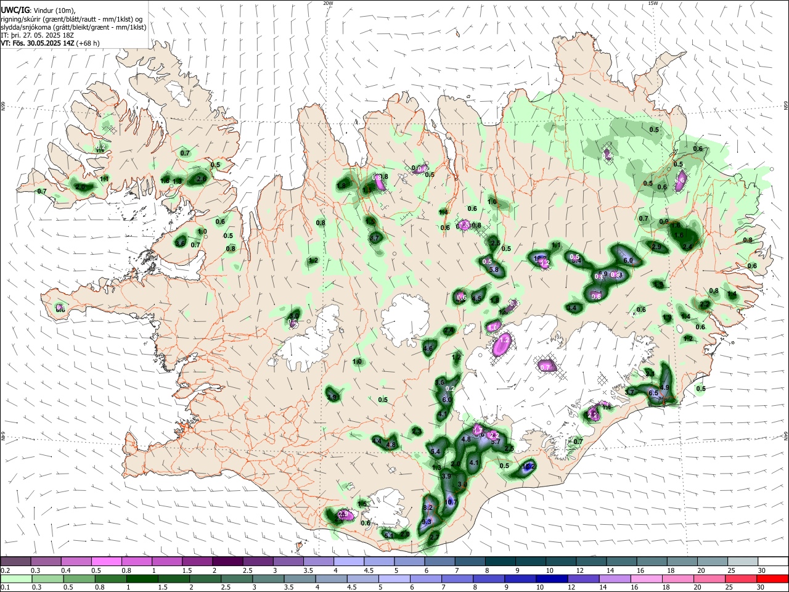789x592 pixels.
Task: Select the dark teal snow swatch between 8 and 9
Action: [x=501, y=561]
